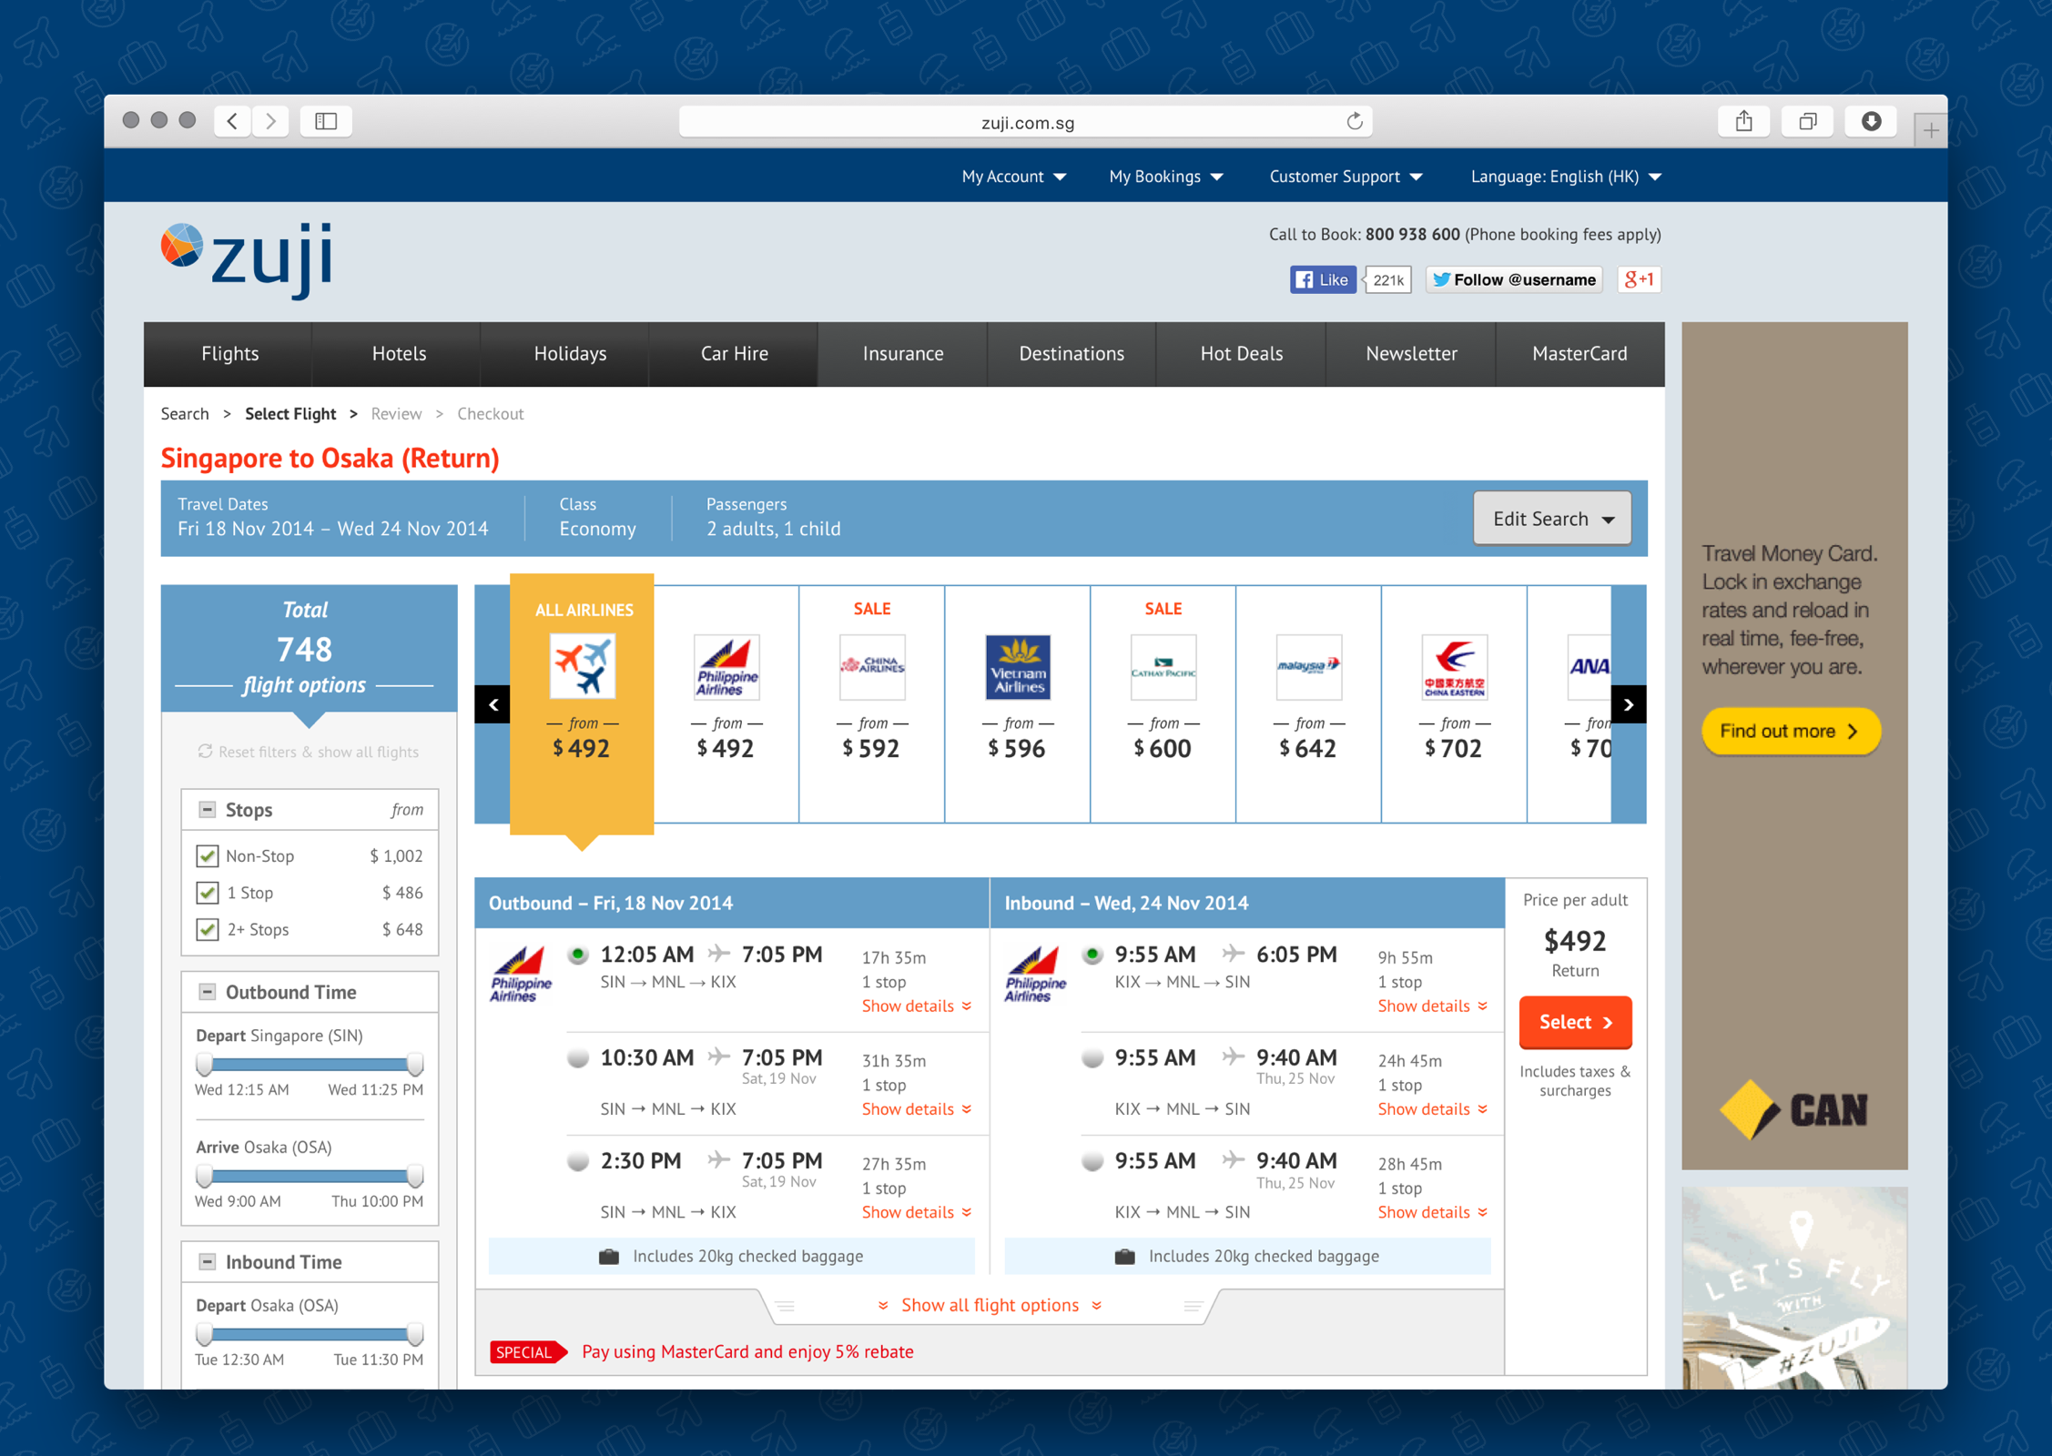Show details for inbound 9h 55m flight
This screenshot has height=1456, width=2052.
[x=1432, y=1006]
